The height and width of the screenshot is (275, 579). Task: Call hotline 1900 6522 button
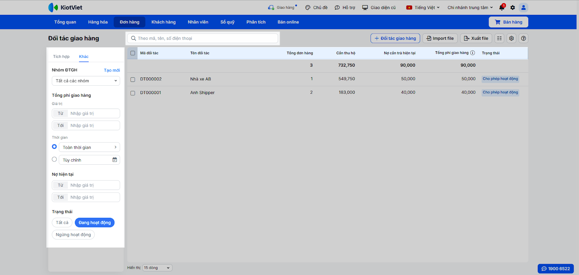tap(555, 268)
